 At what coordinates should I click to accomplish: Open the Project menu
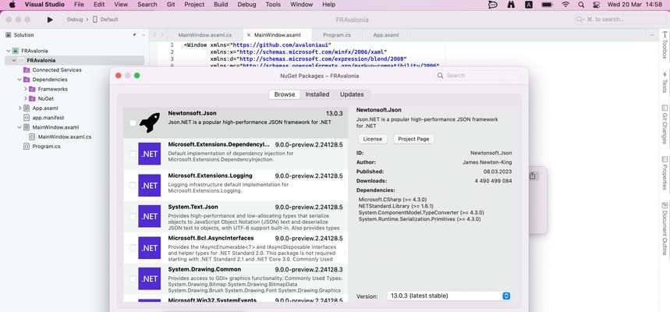194,5
